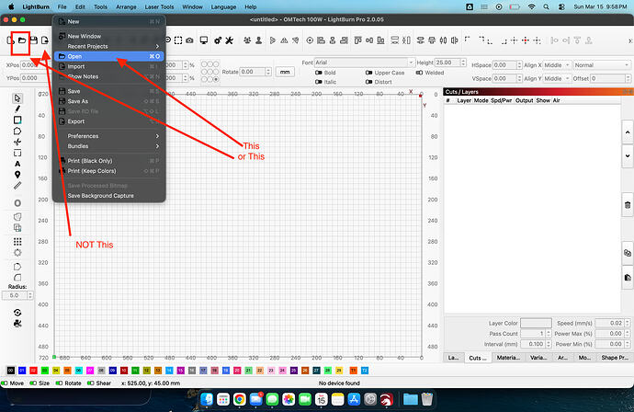The height and width of the screenshot is (412, 634).
Task: Select the Polygon drawing tool
Action: coord(17,132)
